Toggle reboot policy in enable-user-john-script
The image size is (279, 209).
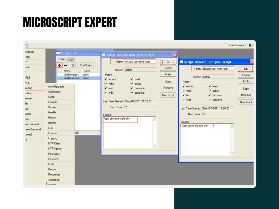[106, 79]
